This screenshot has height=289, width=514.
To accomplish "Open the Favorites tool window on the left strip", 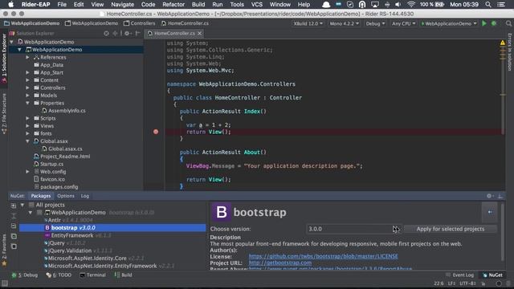I will click(4, 250).
